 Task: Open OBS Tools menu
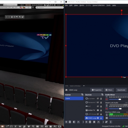tap(108, 5)
